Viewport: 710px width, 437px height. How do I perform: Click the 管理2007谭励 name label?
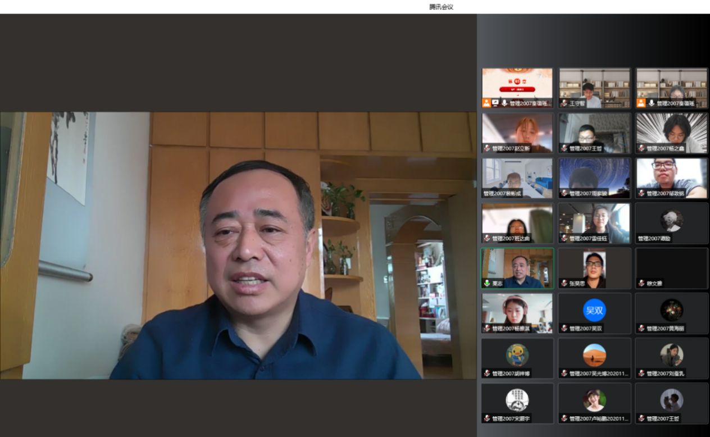point(654,239)
